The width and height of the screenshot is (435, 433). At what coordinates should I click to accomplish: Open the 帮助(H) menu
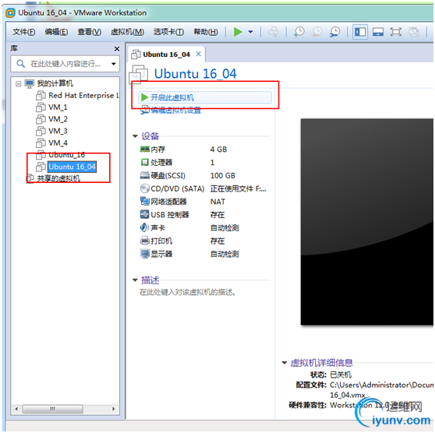pos(206,32)
